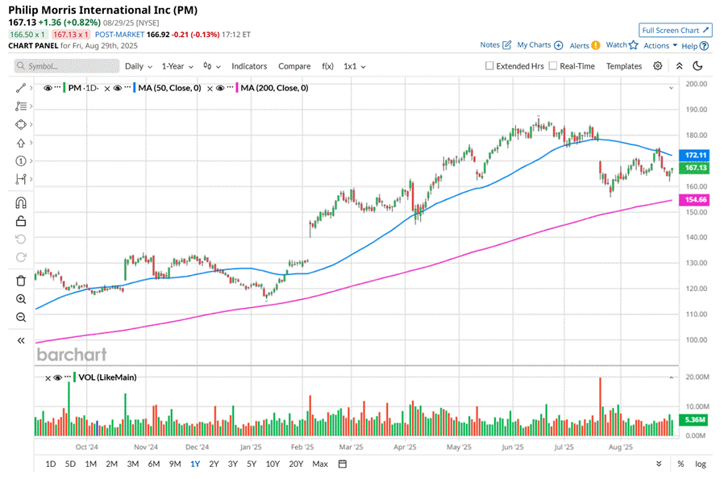Redo the last chart action
Screen dimensions: 728x479
(x=21, y=257)
